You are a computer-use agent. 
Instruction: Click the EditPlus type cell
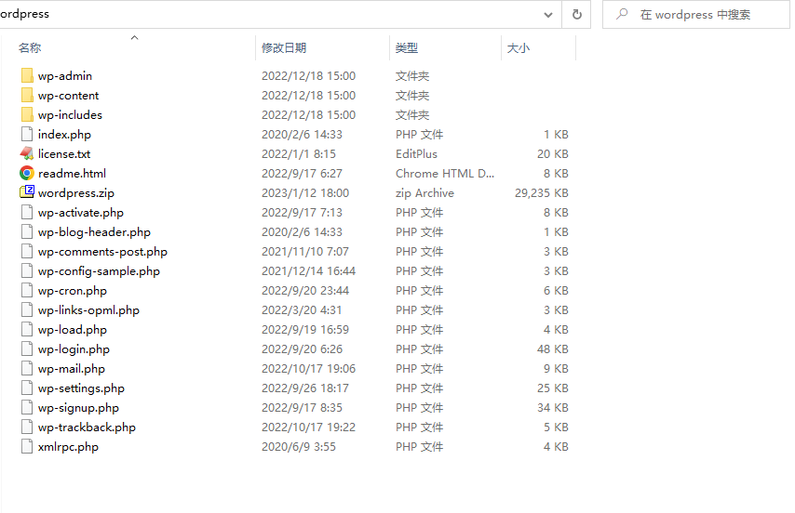[416, 153]
